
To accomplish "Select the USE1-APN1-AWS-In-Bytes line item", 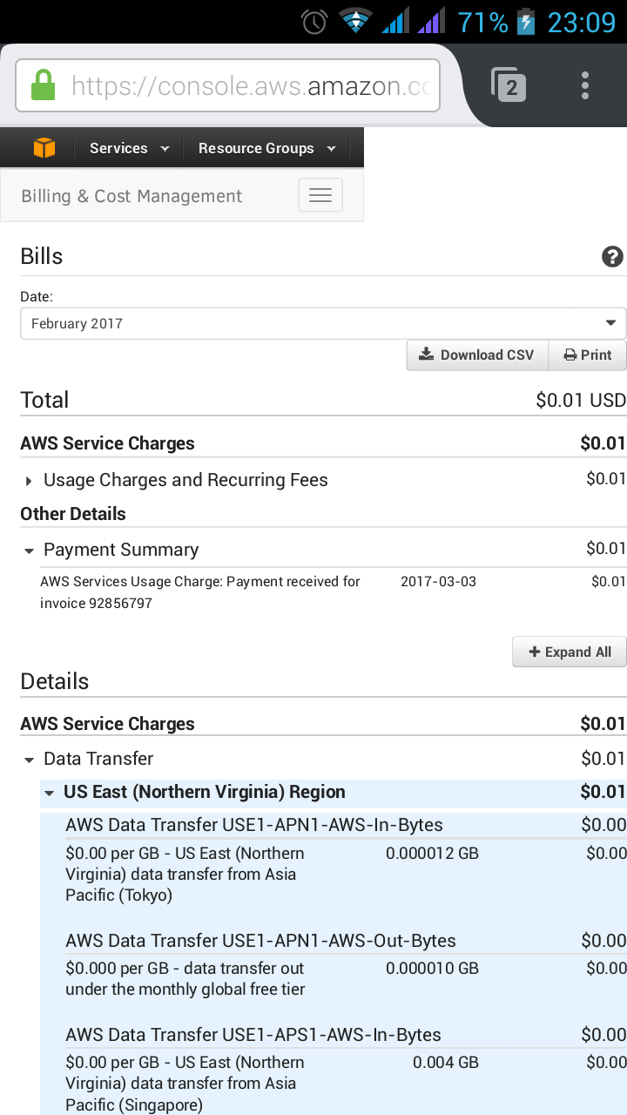I will tap(254, 825).
